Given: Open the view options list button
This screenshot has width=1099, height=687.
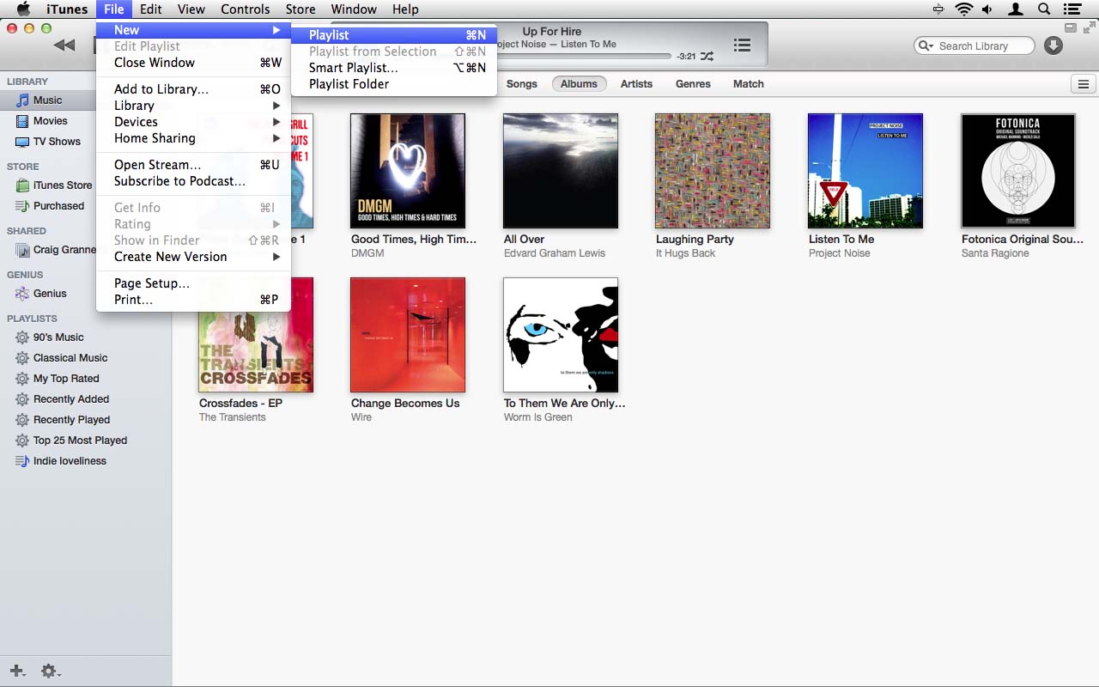Looking at the screenshot, I should [1083, 84].
